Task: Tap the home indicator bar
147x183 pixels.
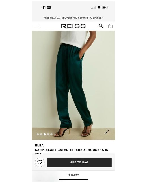Action: (73, 179)
